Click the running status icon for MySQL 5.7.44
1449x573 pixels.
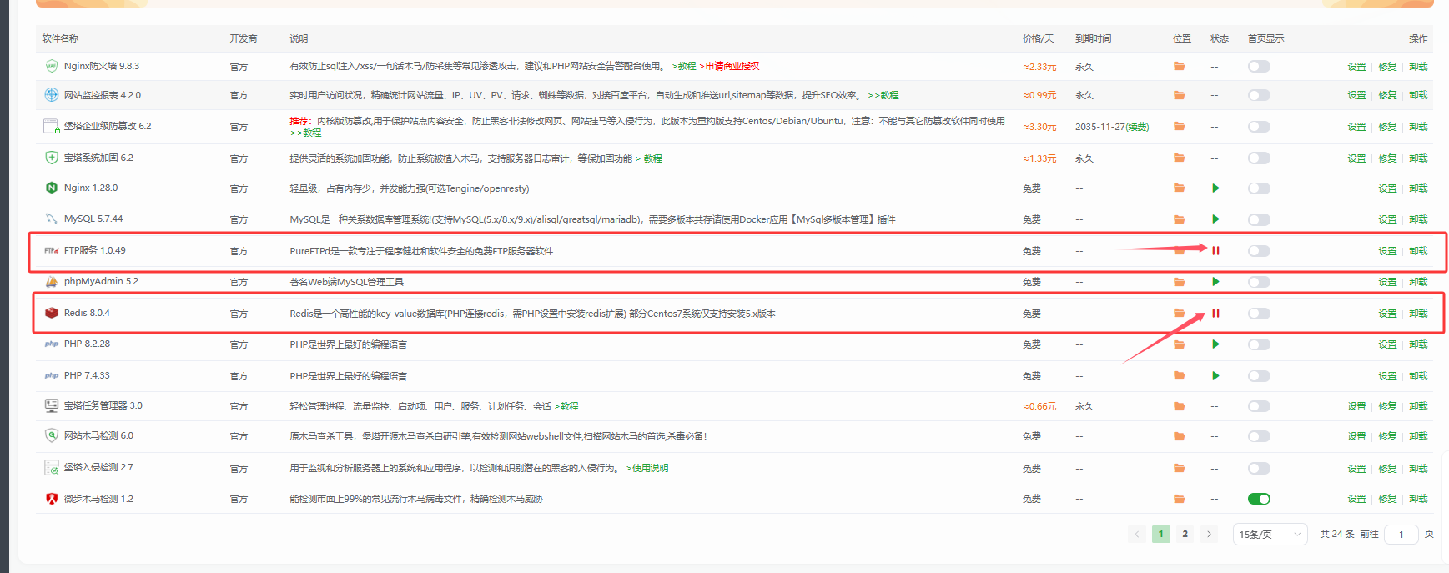pos(1215,219)
